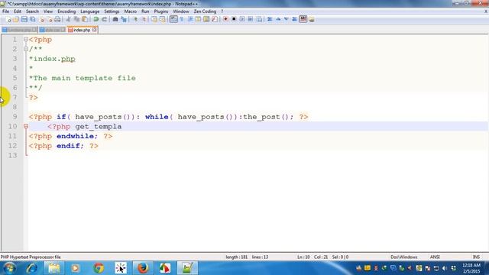This screenshot has width=489, height=275.
Task: Print the document from toolbar
Action: [57, 19]
